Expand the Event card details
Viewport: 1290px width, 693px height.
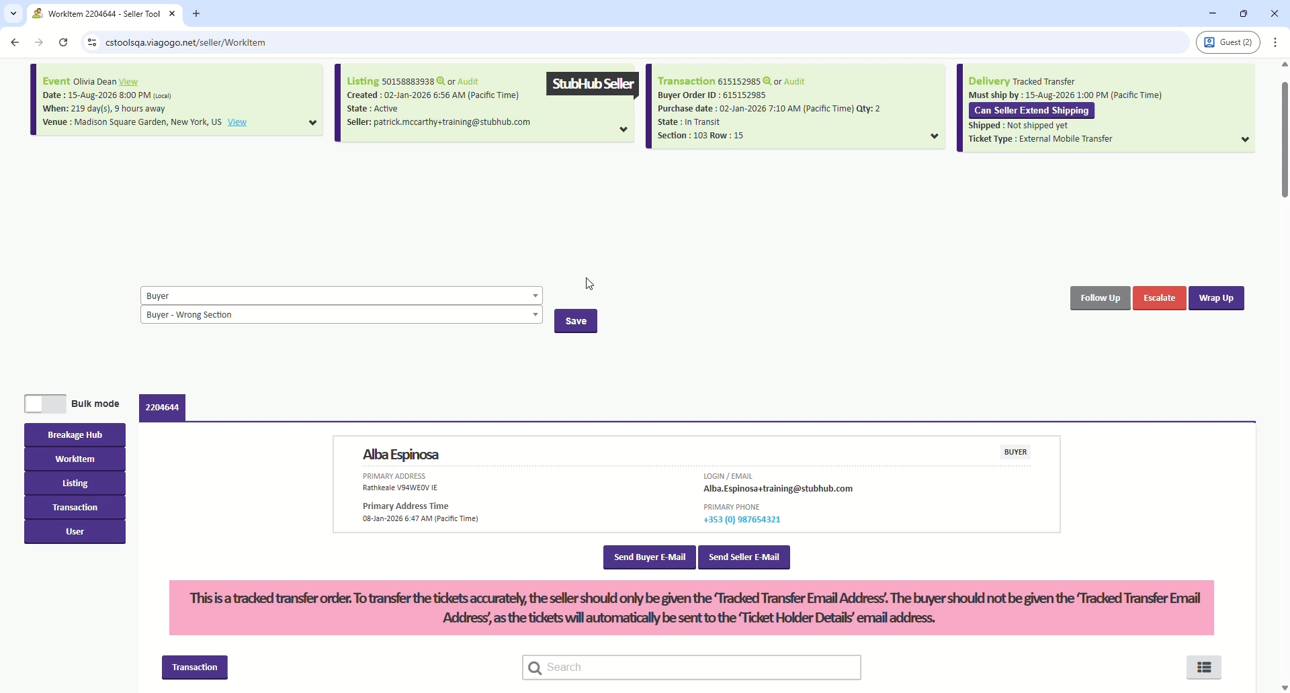[x=312, y=124]
